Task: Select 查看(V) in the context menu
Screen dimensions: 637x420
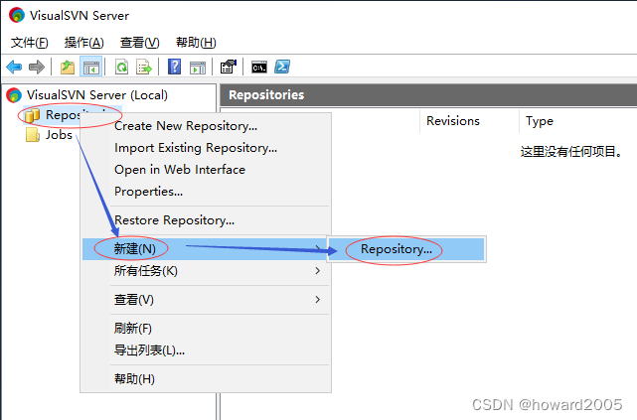Action: pyautogui.click(x=206, y=300)
